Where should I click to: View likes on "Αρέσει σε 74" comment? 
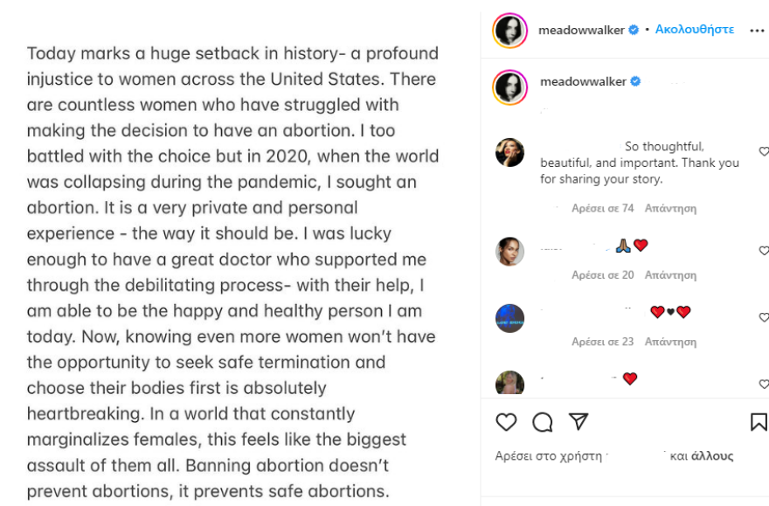click(602, 209)
